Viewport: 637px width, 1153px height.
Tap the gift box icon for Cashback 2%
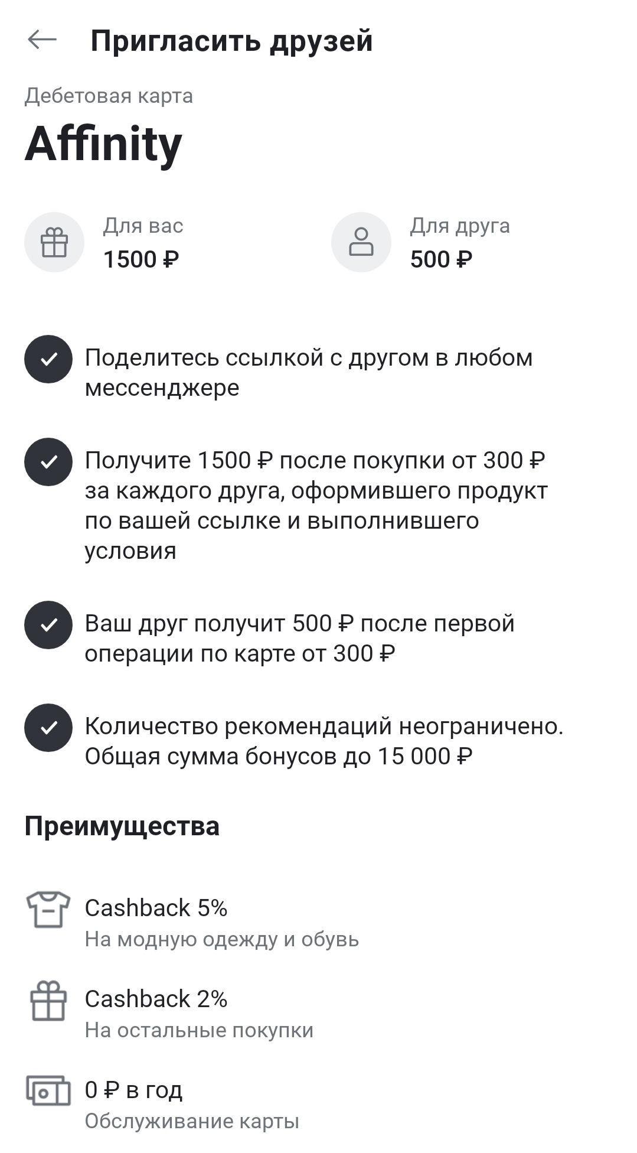tap(48, 1001)
